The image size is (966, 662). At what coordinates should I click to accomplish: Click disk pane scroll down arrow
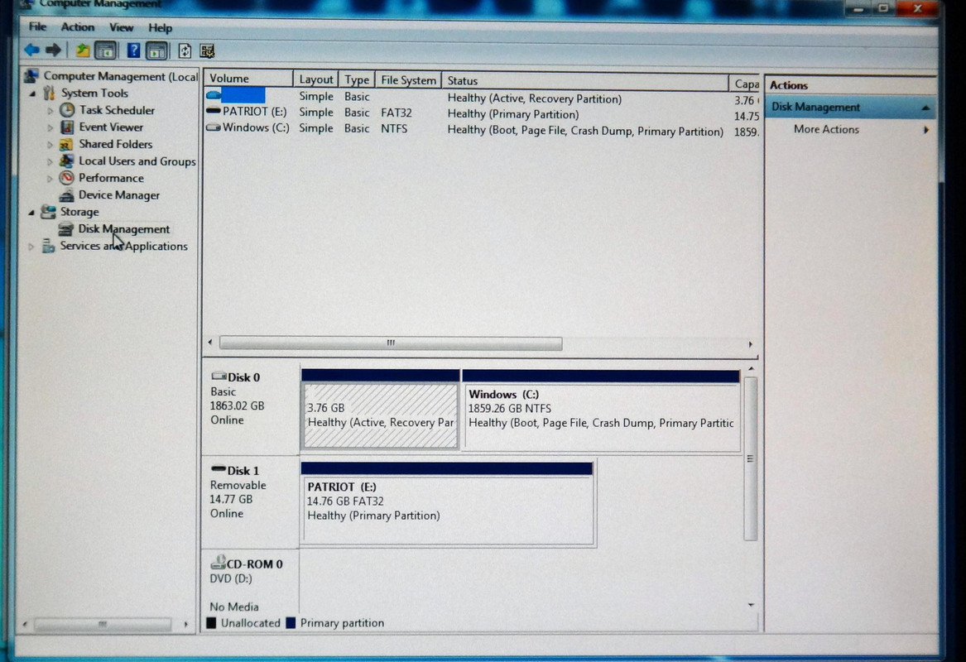(x=751, y=605)
